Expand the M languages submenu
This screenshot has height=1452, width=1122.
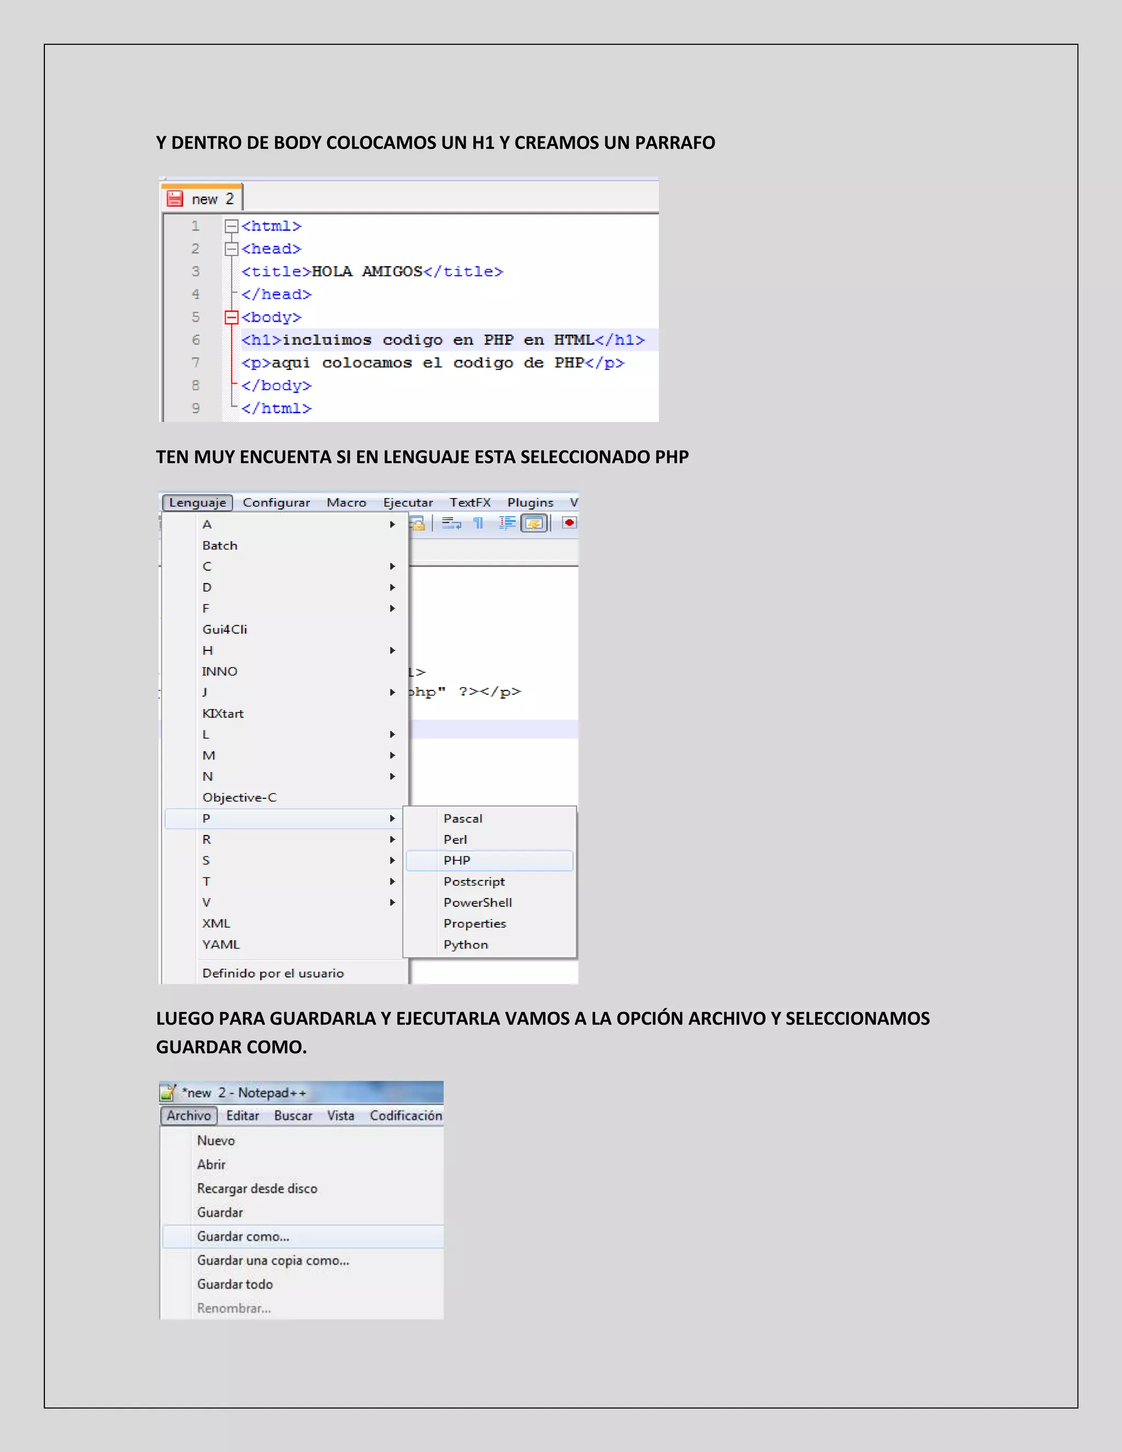coord(285,755)
